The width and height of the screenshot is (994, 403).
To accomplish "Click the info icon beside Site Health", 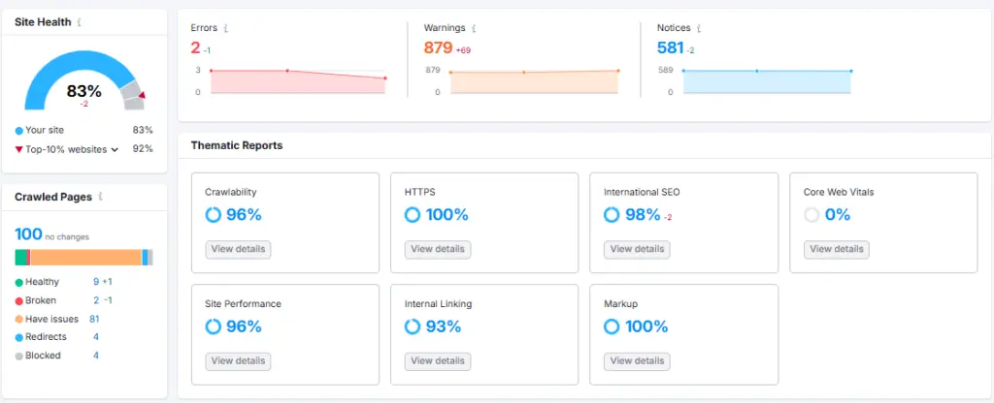I will coord(80,22).
